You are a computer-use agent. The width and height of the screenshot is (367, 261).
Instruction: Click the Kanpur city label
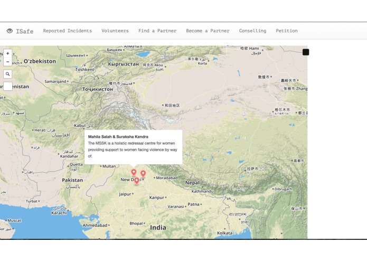pyautogui.click(x=157, y=198)
